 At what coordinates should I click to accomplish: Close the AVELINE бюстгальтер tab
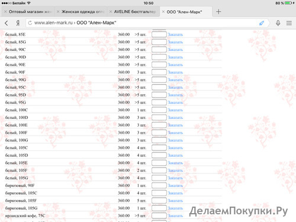(111, 12)
